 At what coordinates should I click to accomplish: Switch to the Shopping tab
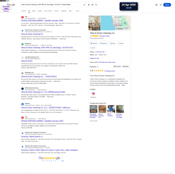(x=64, y=11)
